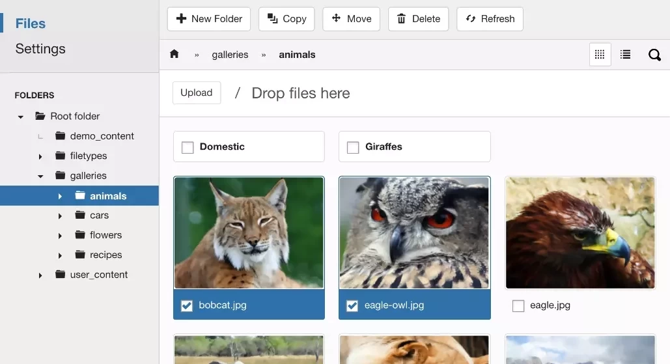The height and width of the screenshot is (364, 670).
Task: Click the demo_content folder icon
Action: [61, 136]
